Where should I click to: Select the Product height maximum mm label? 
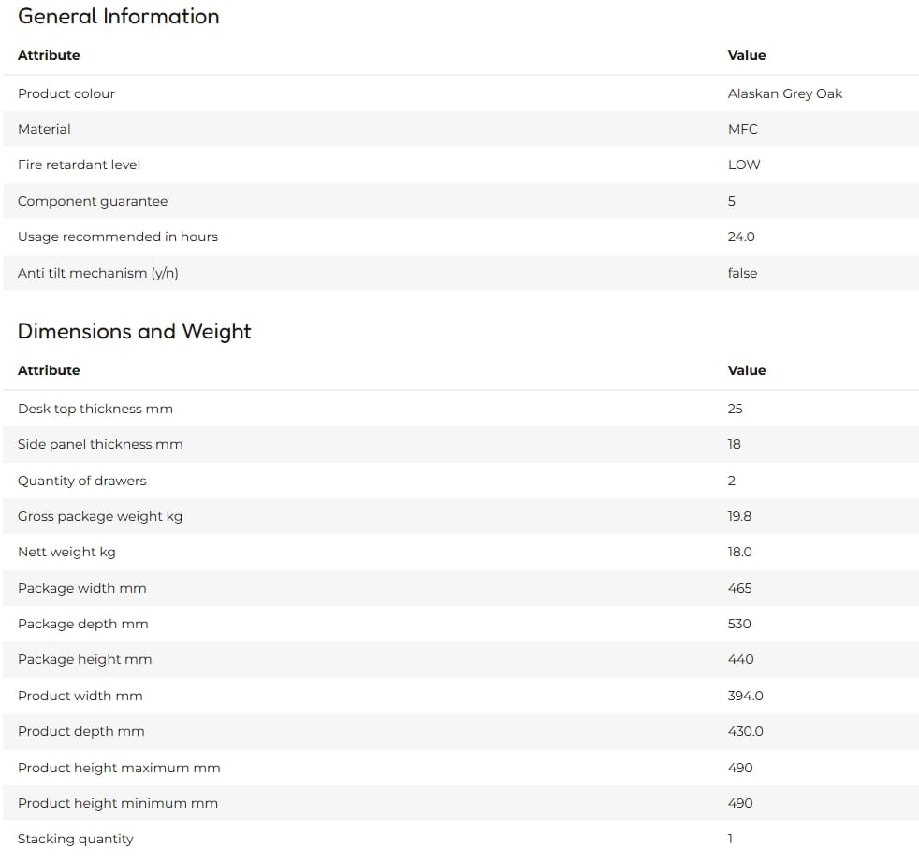[119, 769]
